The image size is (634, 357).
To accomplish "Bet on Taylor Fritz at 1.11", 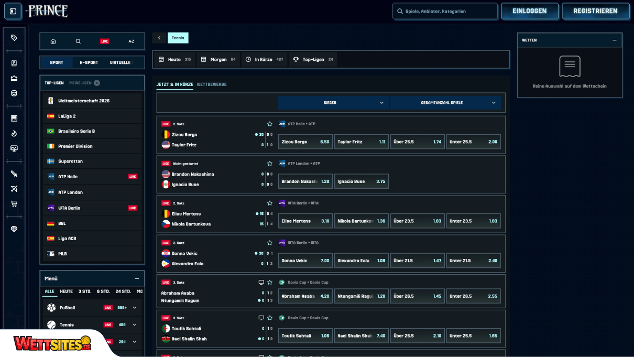I will click(x=362, y=142).
